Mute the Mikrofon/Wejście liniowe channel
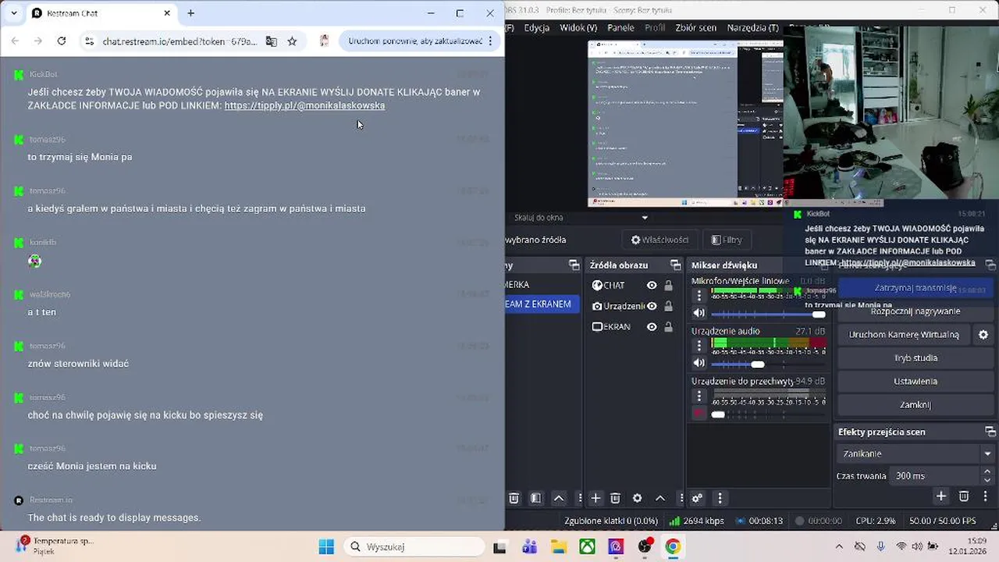This screenshot has width=999, height=562. click(x=699, y=313)
